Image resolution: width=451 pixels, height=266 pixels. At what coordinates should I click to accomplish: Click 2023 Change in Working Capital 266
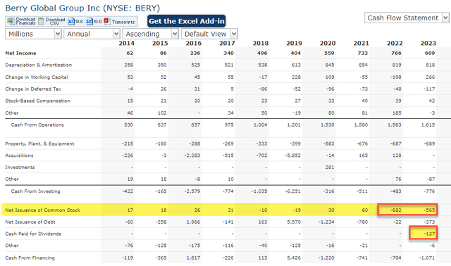[431, 77]
